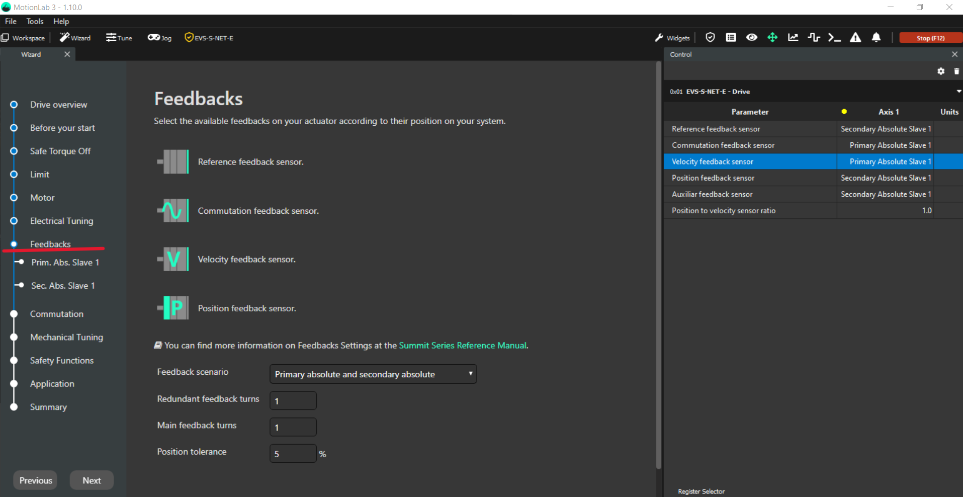Click the green move arrows icon
Viewport: 963px width, 497px height.
772,38
